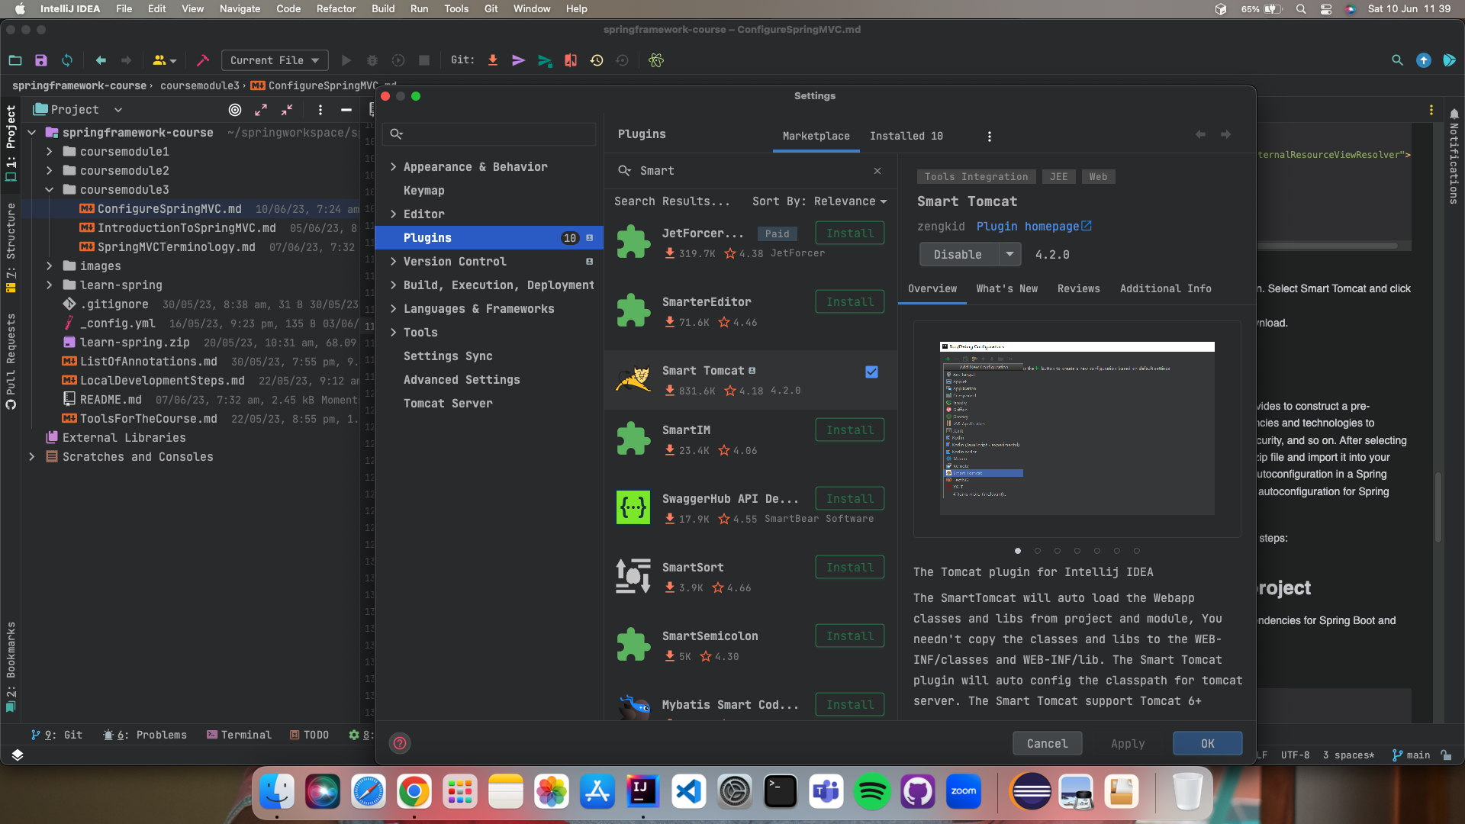
Task: Expand Build, Execution, Deployment settings
Action: pyautogui.click(x=394, y=285)
